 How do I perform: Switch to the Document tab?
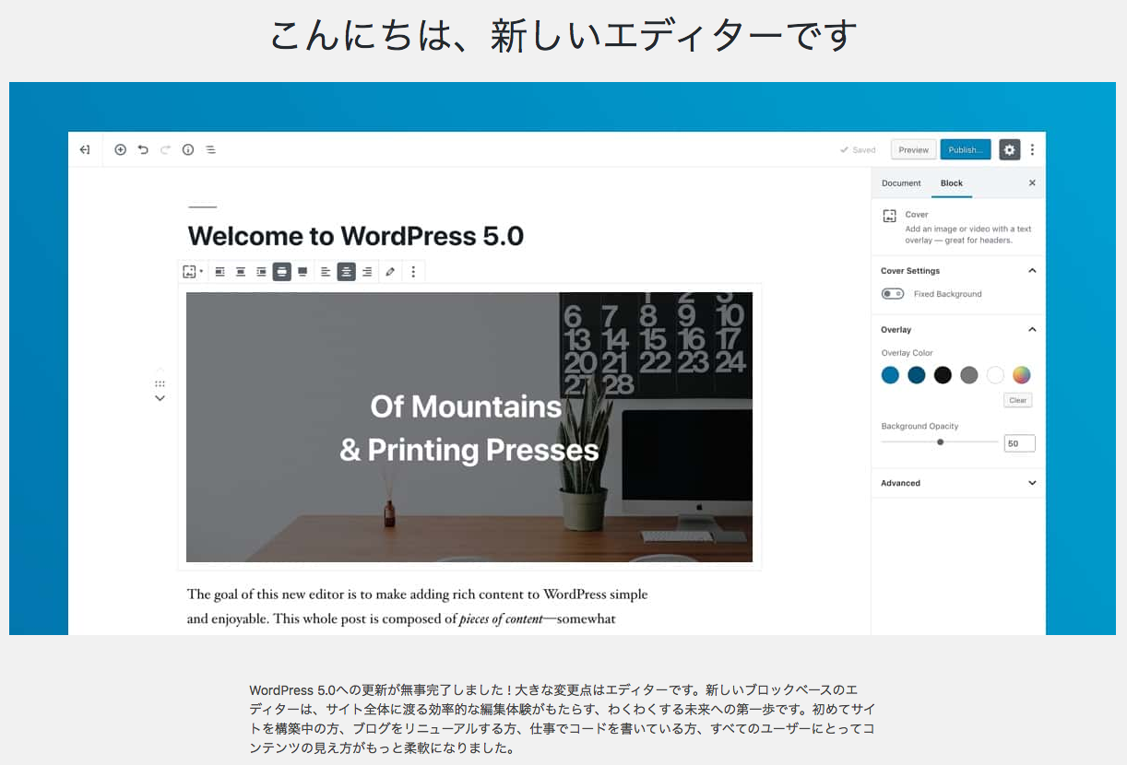901,182
